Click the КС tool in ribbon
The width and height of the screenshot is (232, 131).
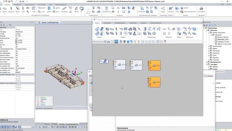tap(82, 10)
